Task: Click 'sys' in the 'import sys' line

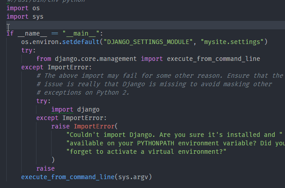Action: 38,17
